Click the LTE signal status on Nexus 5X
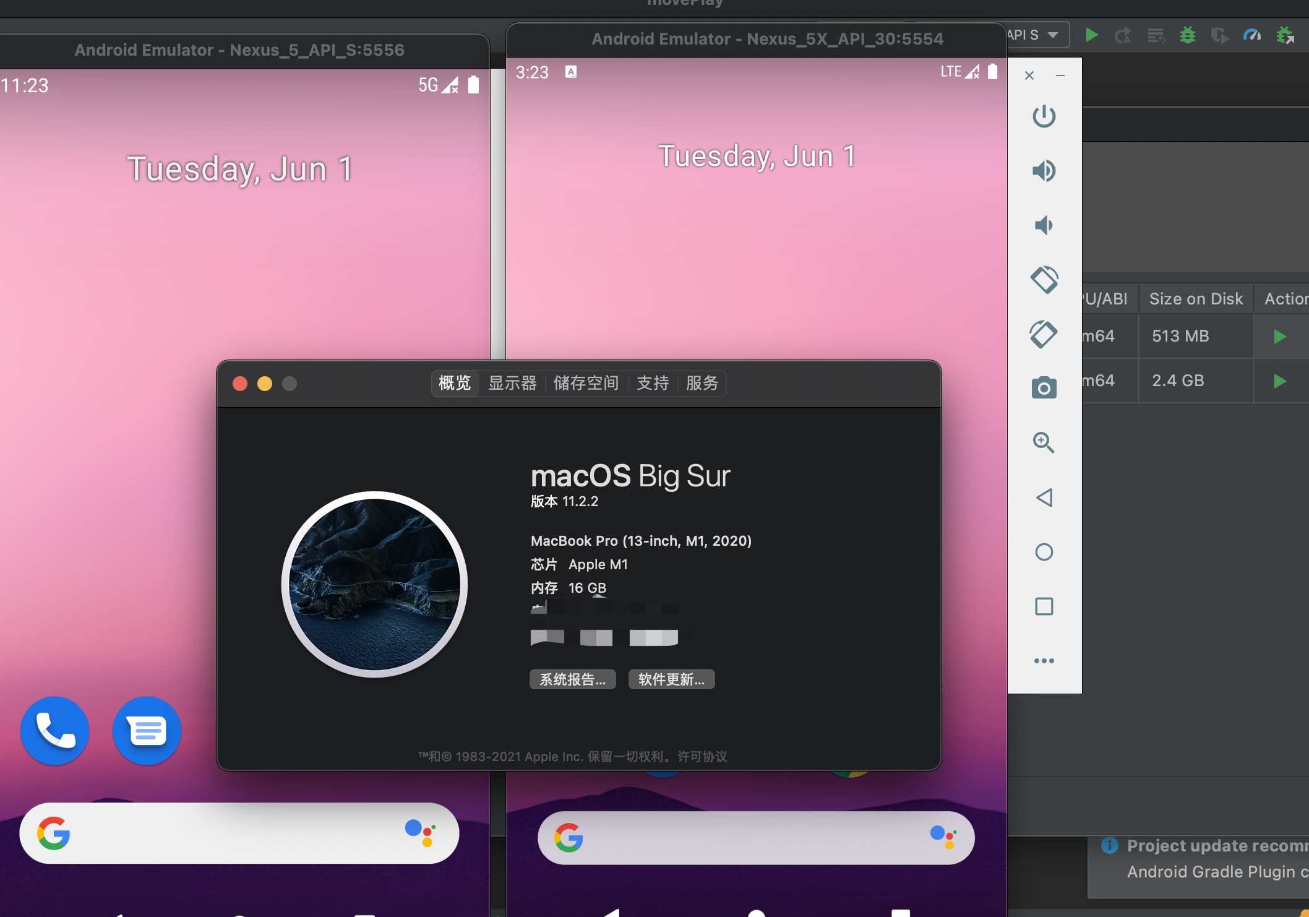 959,72
